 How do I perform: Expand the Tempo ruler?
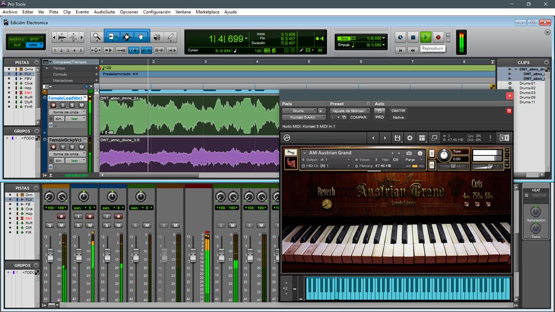(x=46, y=68)
